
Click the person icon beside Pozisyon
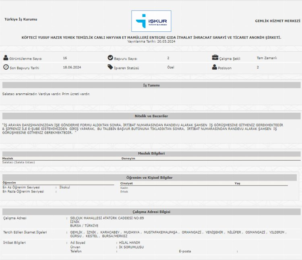point(215,67)
